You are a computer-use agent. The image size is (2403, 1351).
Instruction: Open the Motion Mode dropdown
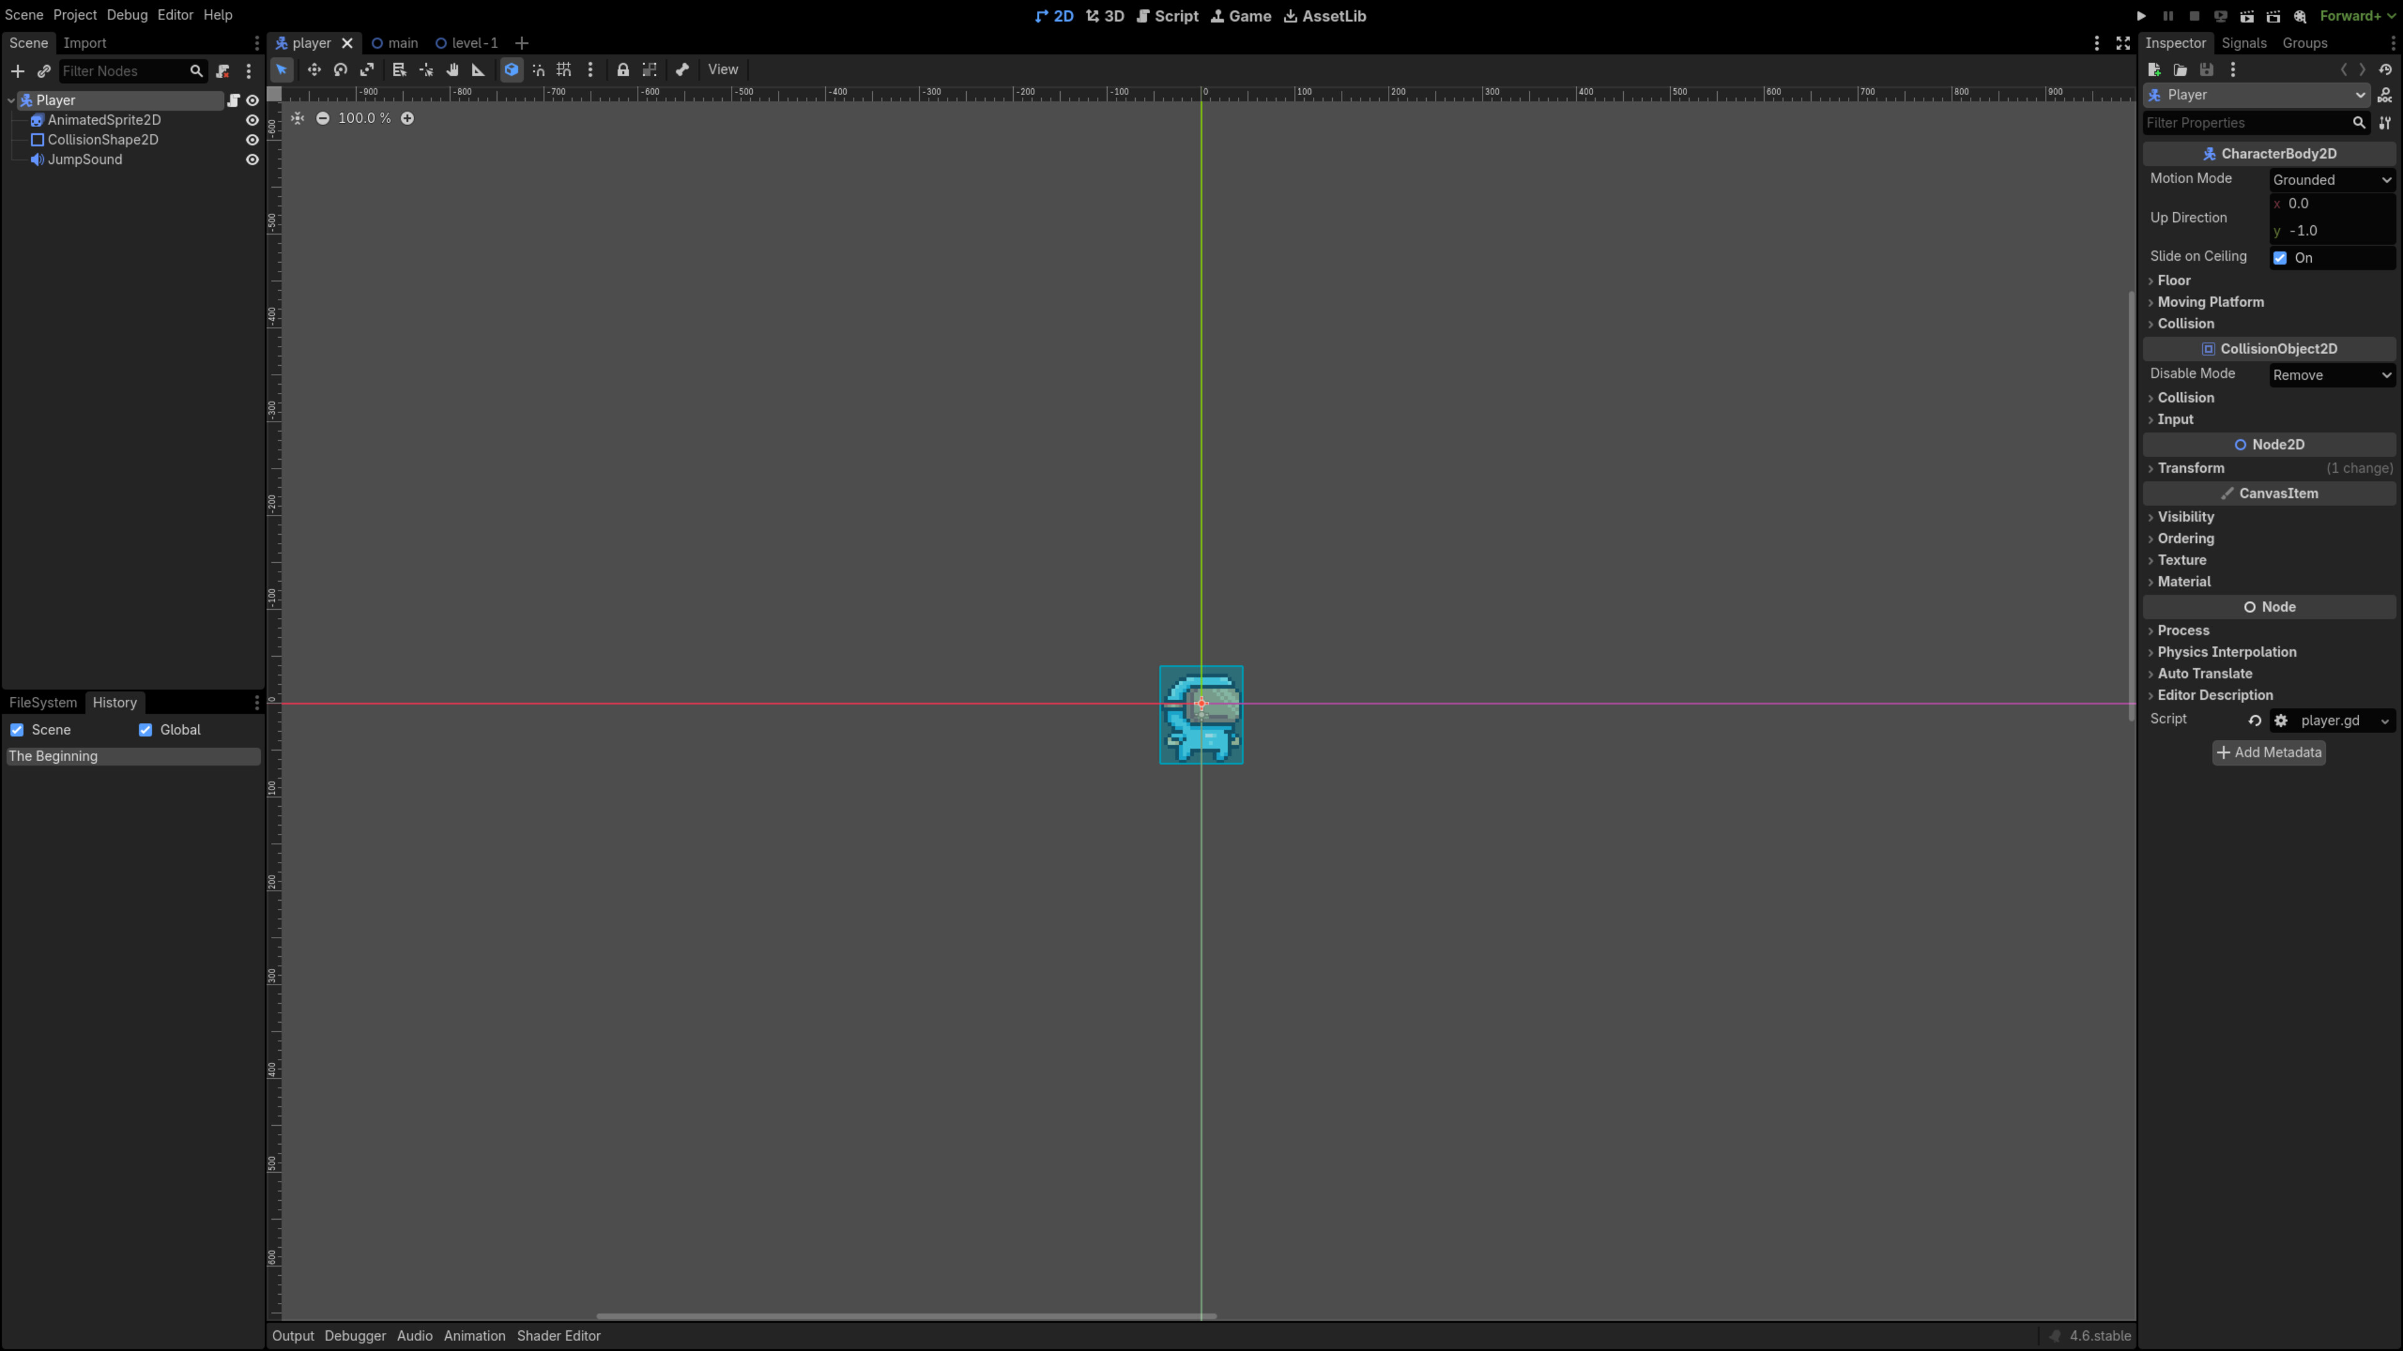(x=2331, y=180)
